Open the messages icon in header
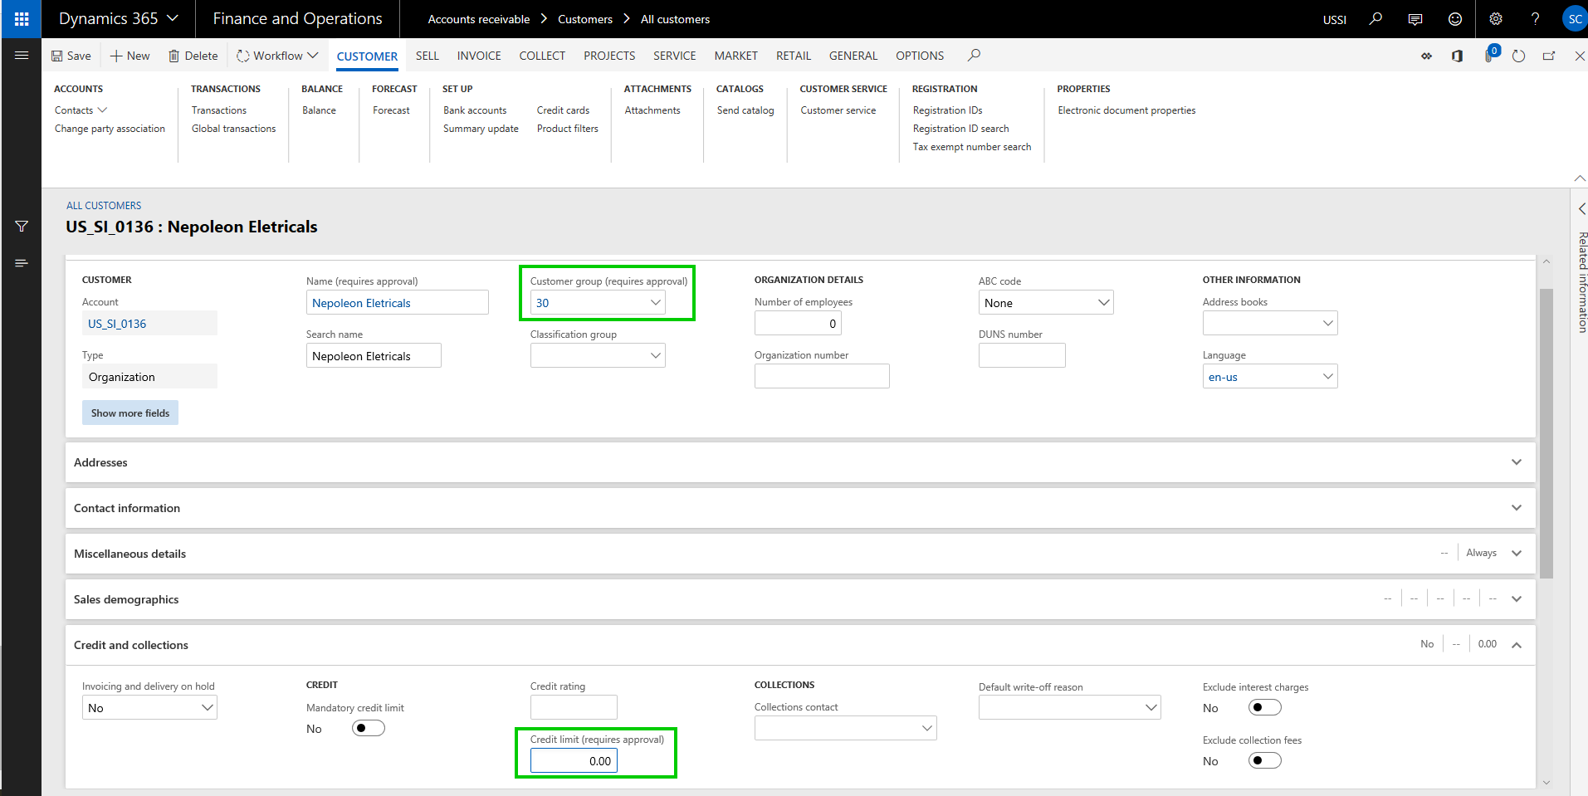1588x796 pixels. tap(1415, 19)
